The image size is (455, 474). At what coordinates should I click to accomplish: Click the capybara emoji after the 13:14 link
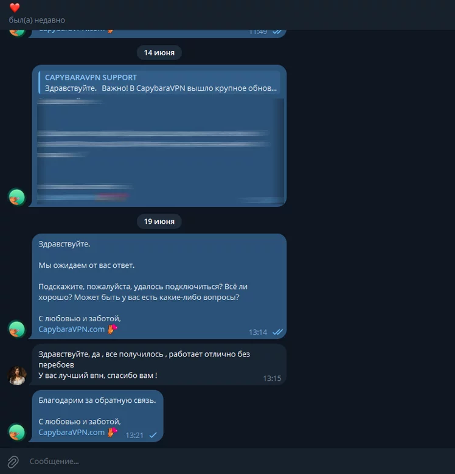pyautogui.click(x=112, y=329)
